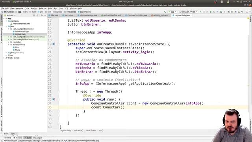Switch to AndroidManifest.xml editor tab
The height and width of the screenshot is (142, 252).
(112, 15)
